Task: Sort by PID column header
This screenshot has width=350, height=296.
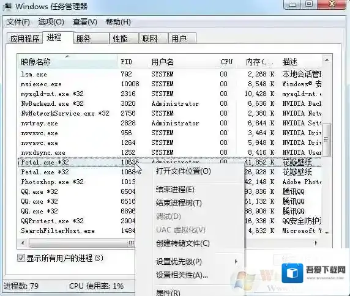Action: [x=132, y=62]
